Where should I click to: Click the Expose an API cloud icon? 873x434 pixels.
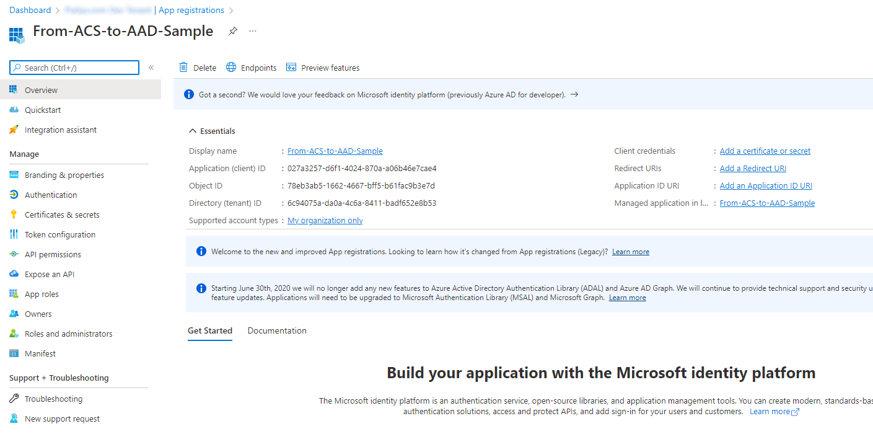coord(14,273)
